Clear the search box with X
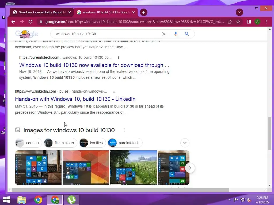 (x=163, y=34)
